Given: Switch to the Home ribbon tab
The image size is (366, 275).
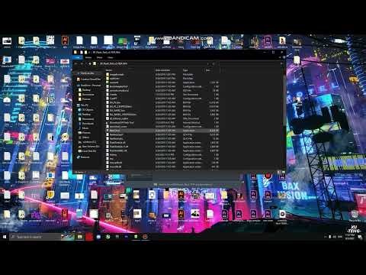Looking at the screenshot, I should coord(88,57).
